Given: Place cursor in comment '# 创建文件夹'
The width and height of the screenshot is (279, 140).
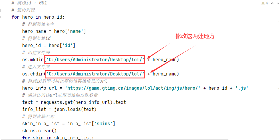Looking at the screenshot, I should 36,53.
